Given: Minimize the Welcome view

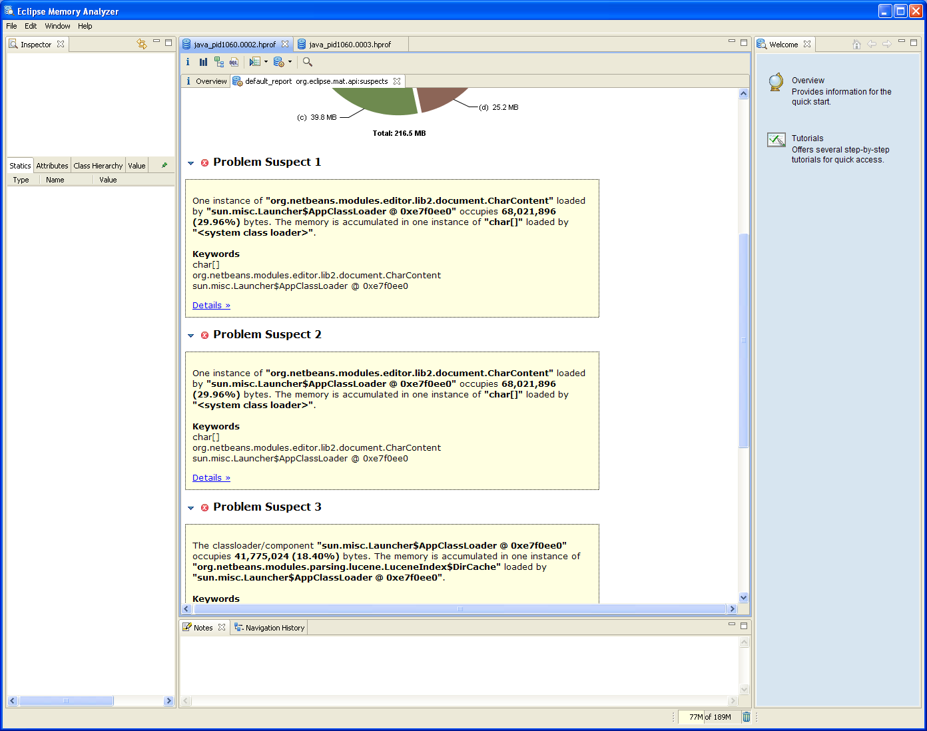Looking at the screenshot, I should click(902, 42).
